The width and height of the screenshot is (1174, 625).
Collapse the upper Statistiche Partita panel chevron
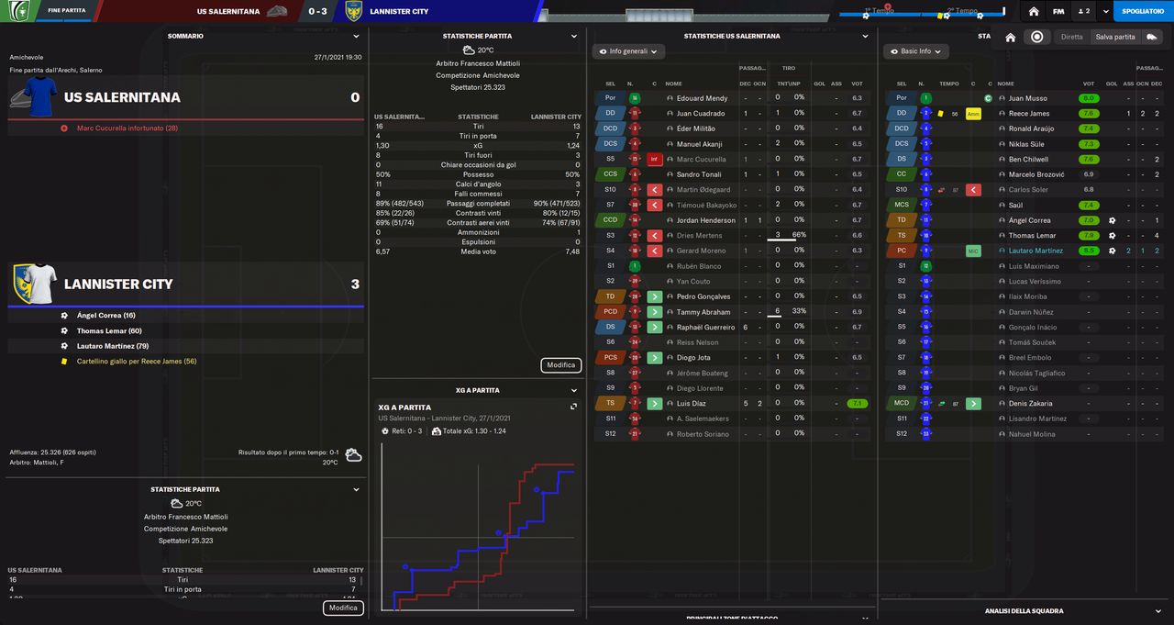[575, 36]
